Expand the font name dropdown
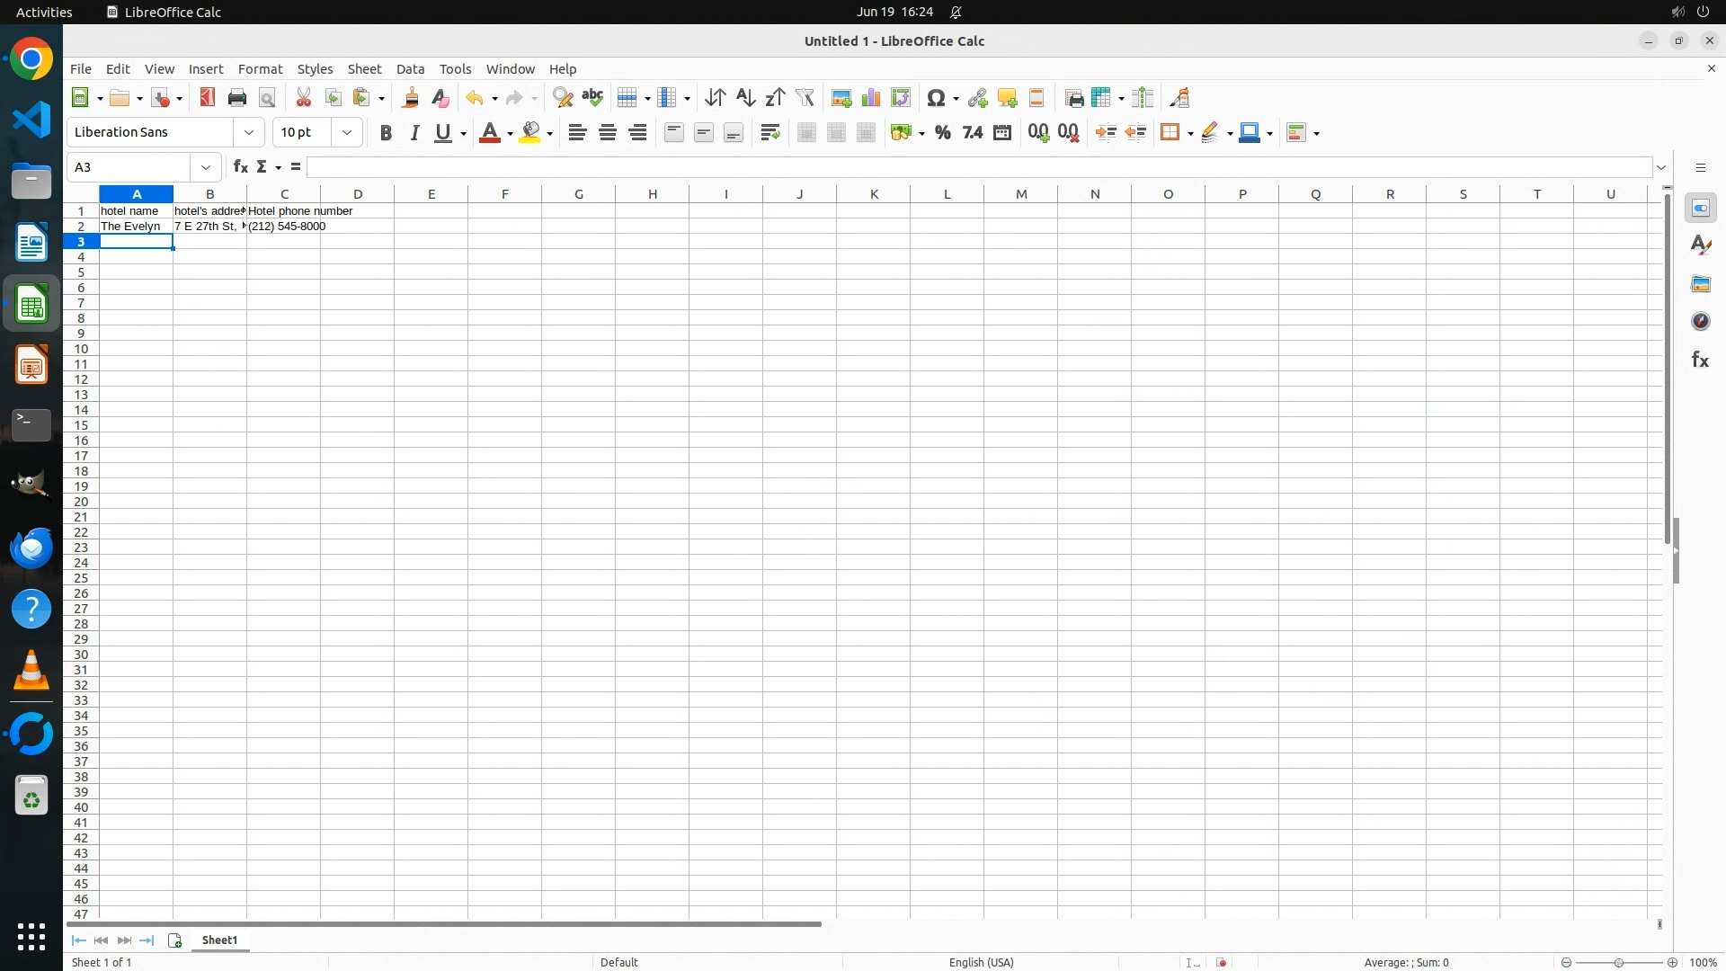 pos(249,133)
